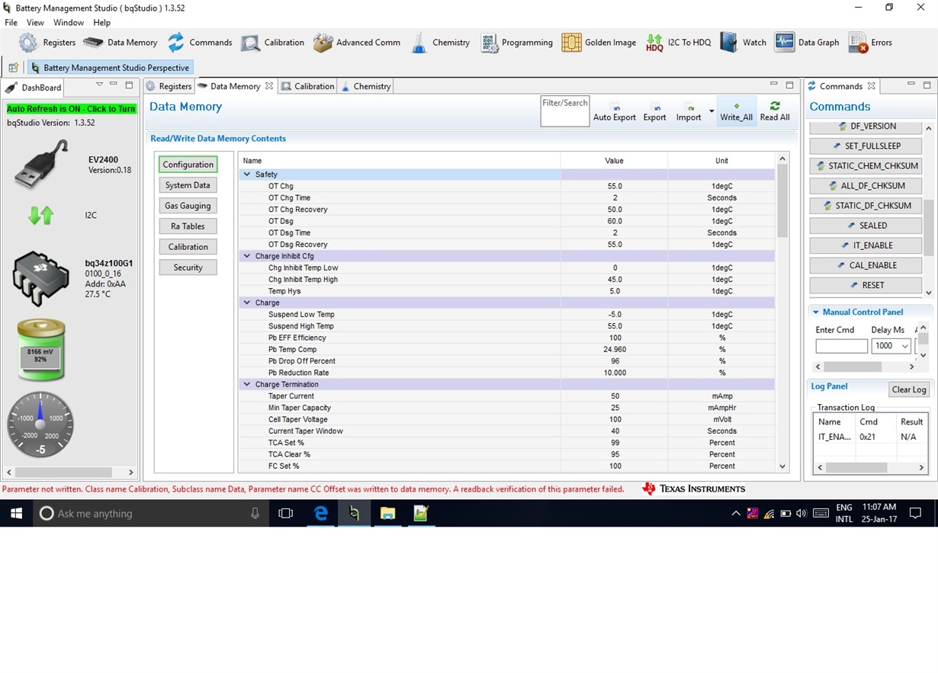Open Microsoft Edge from the taskbar

(320, 514)
